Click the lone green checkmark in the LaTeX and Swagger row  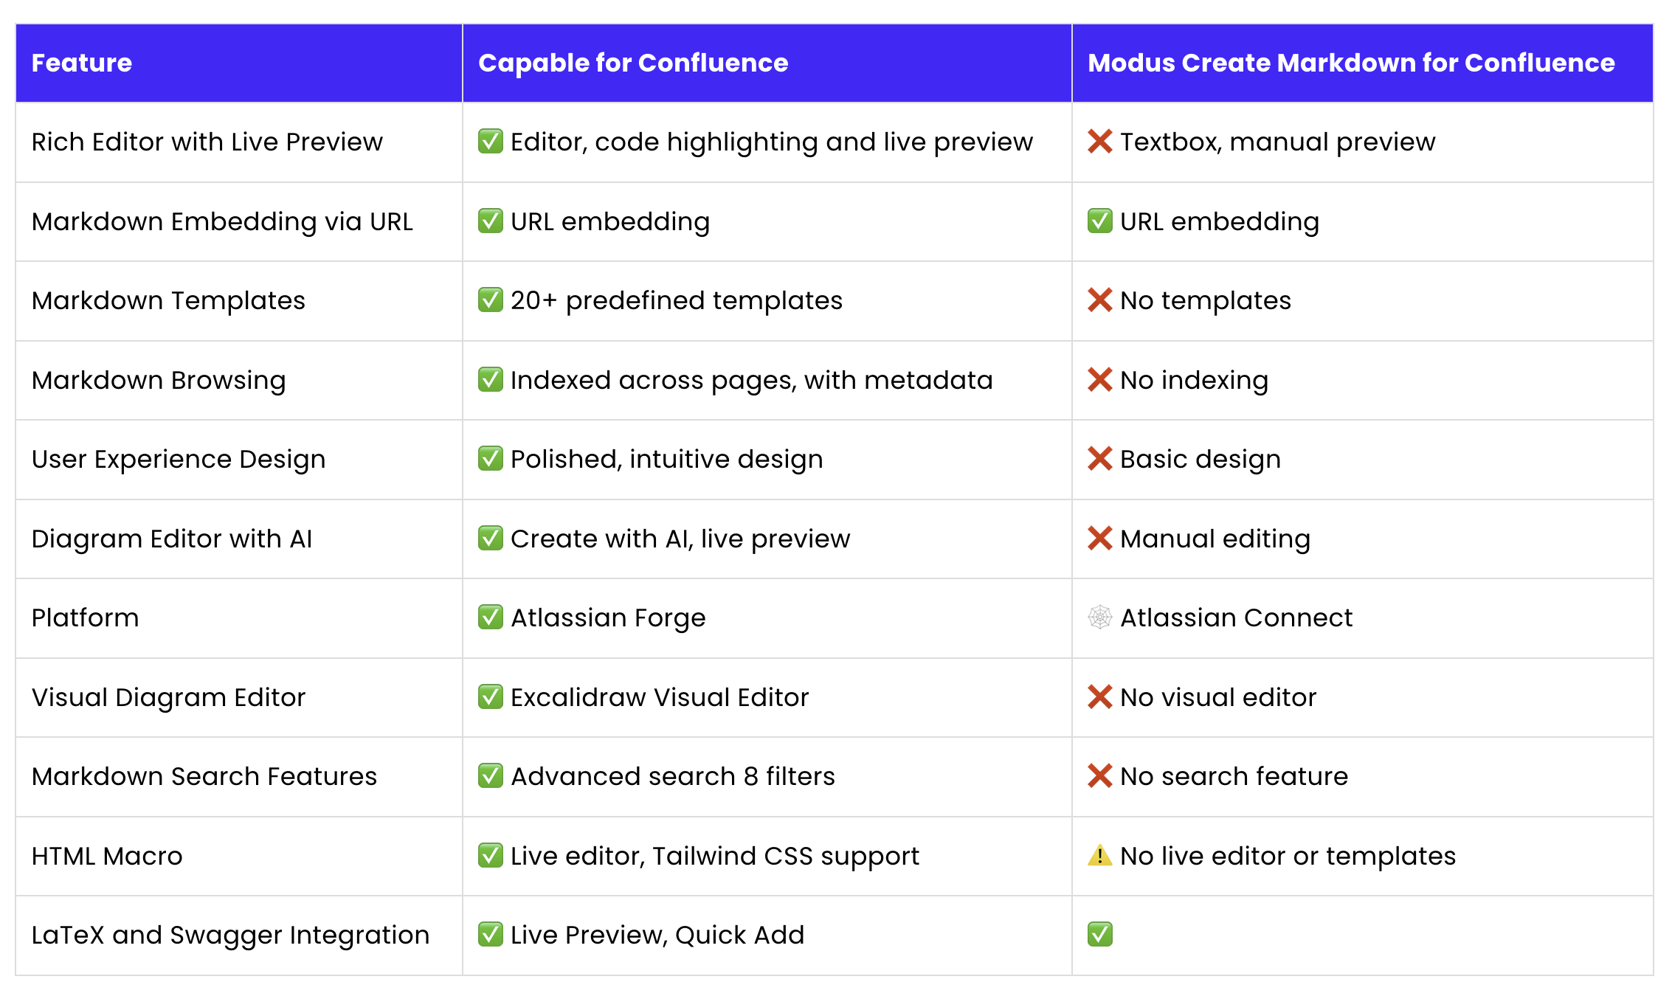click(1099, 934)
